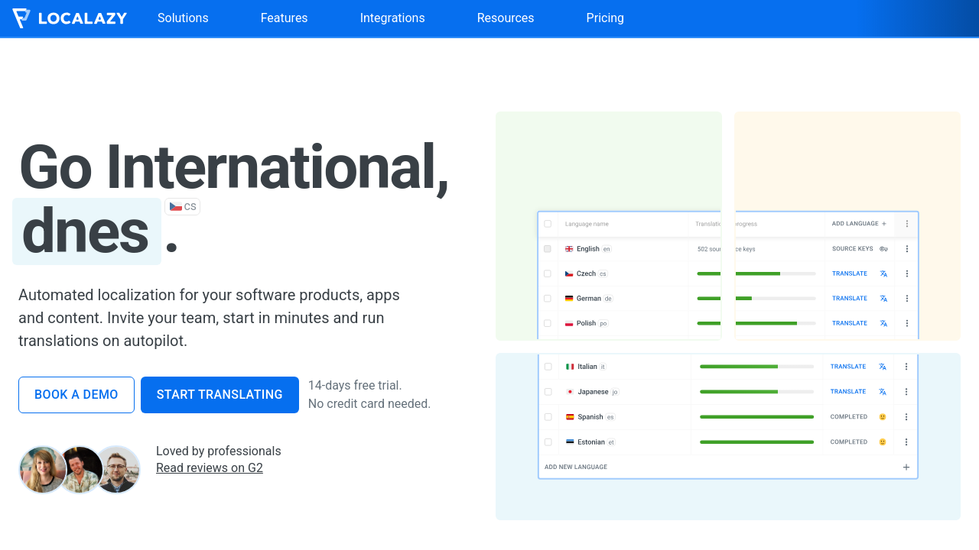Viewport: 979px width, 550px height.
Task: Click the Polish language name
Action: point(586,323)
